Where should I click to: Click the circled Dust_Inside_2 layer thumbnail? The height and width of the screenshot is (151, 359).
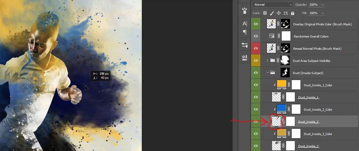[276, 121]
